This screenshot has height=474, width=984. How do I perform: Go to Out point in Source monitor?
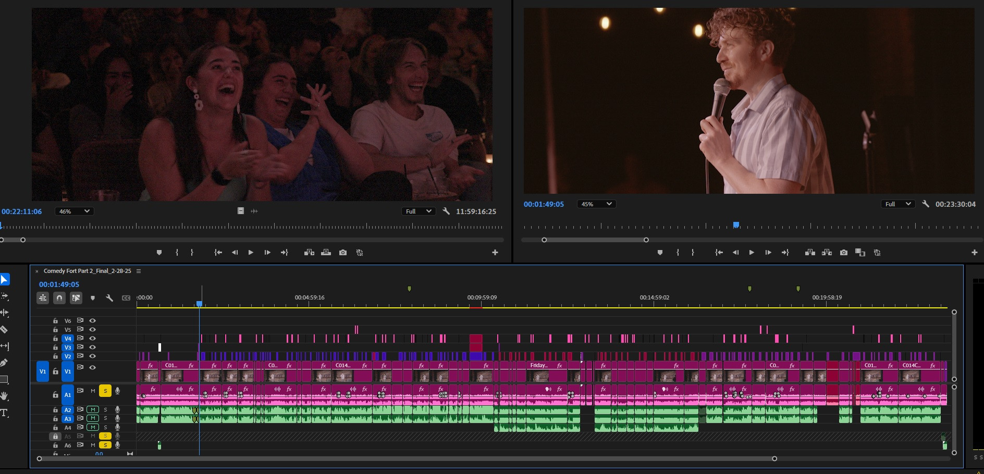pyautogui.click(x=285, y=252)
